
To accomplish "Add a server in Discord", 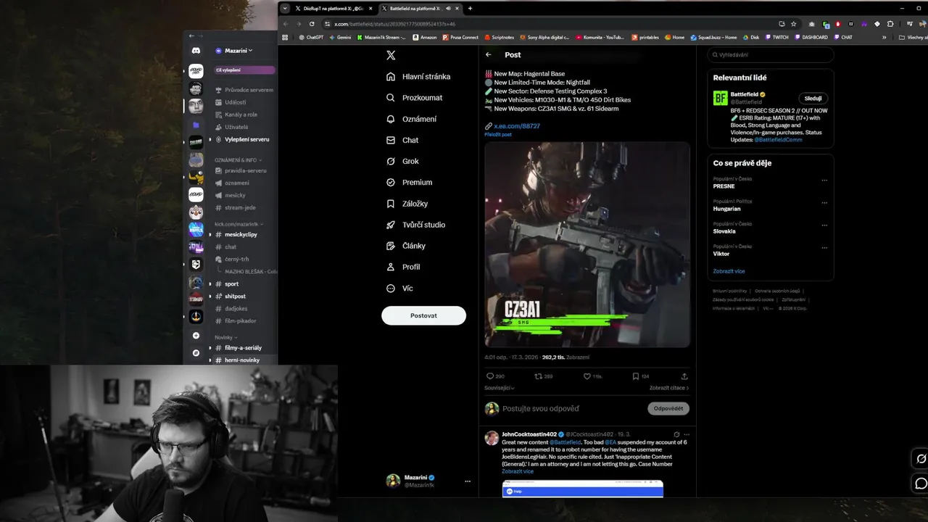I will pyautogui.click(x=196, y=336).
